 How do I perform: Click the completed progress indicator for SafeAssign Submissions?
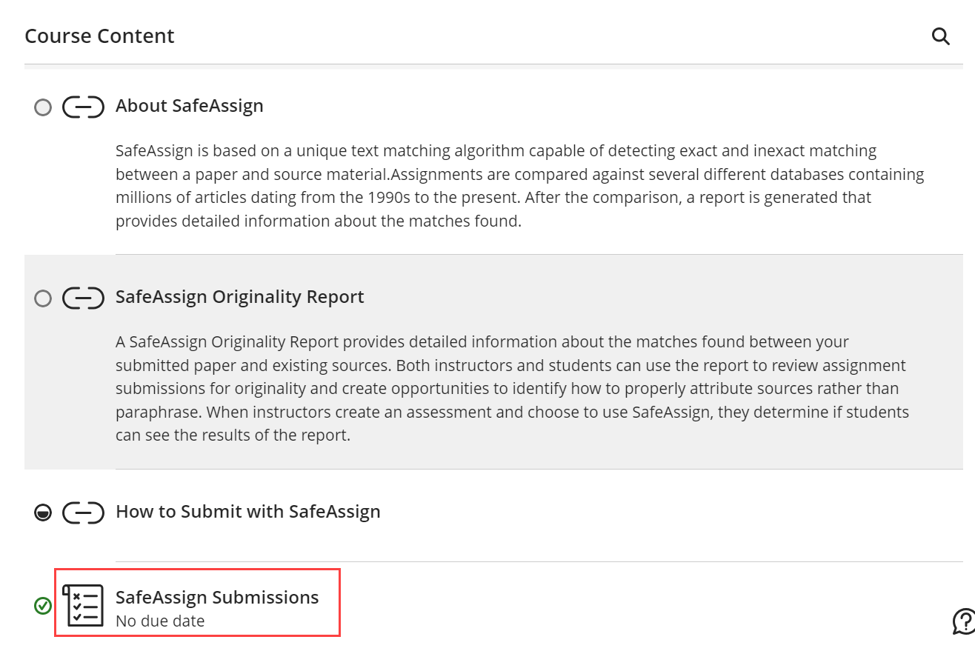pyautogui.click(x=42, y=606)
